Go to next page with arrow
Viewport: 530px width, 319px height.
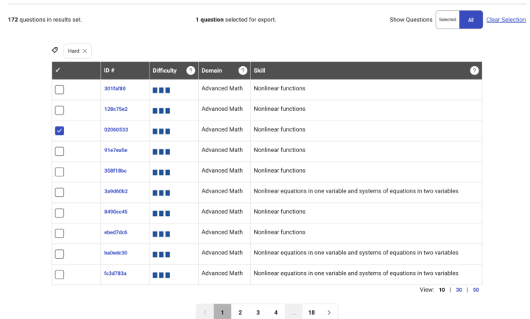point(329,312)
